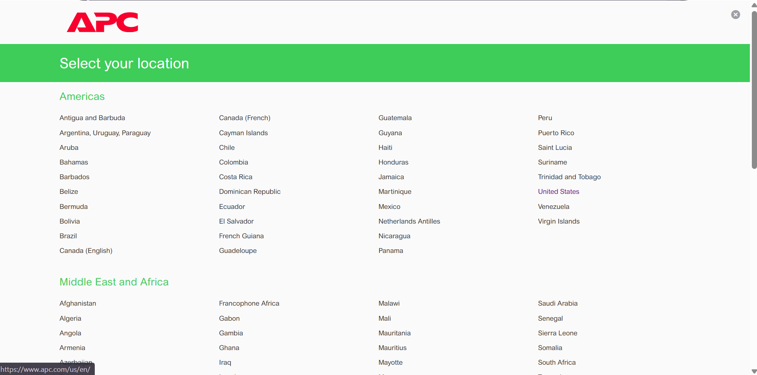This screenshot has width=757, height=375.
Task: Select Dominican Republic
Action: [250, 191]
